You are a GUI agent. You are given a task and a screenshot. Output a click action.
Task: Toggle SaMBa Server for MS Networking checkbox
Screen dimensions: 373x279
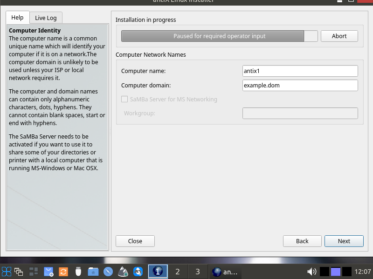124,99
